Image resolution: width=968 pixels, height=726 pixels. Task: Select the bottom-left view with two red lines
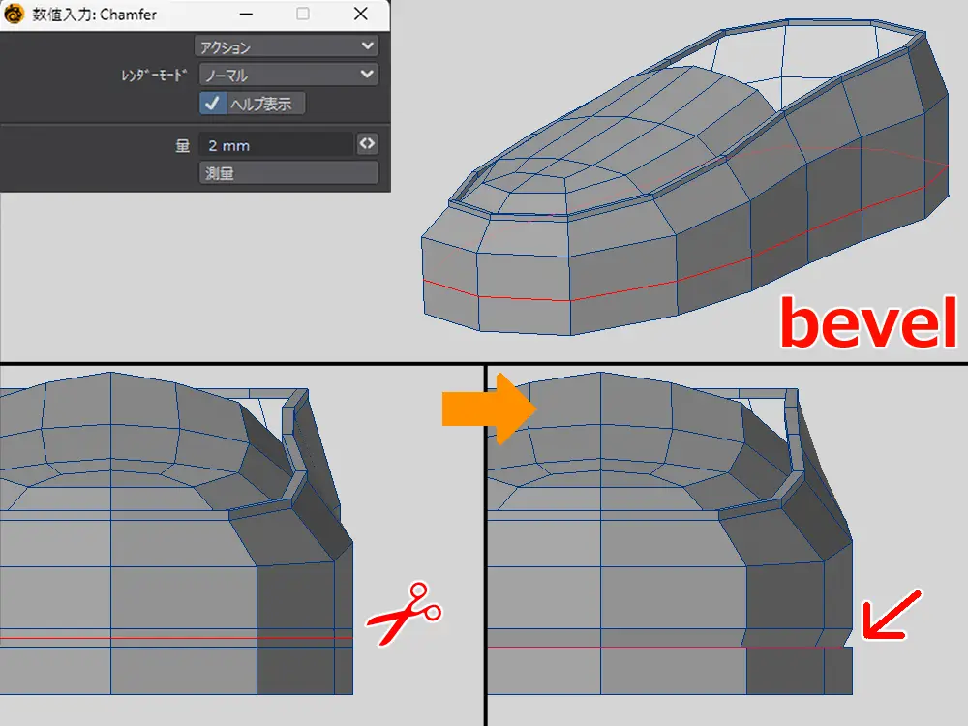point(194,542)
